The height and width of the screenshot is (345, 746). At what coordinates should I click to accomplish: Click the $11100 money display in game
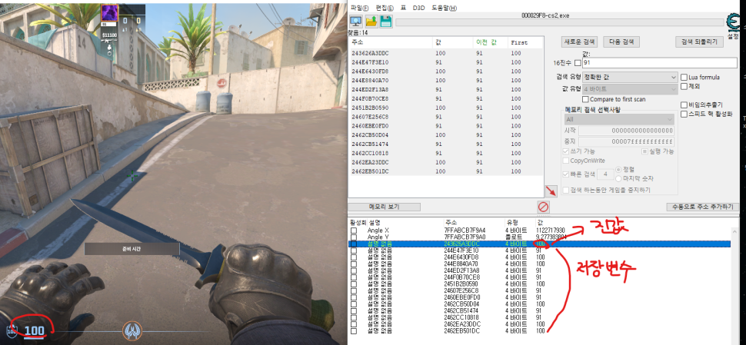pyautogui.click(x=109, y=35)
